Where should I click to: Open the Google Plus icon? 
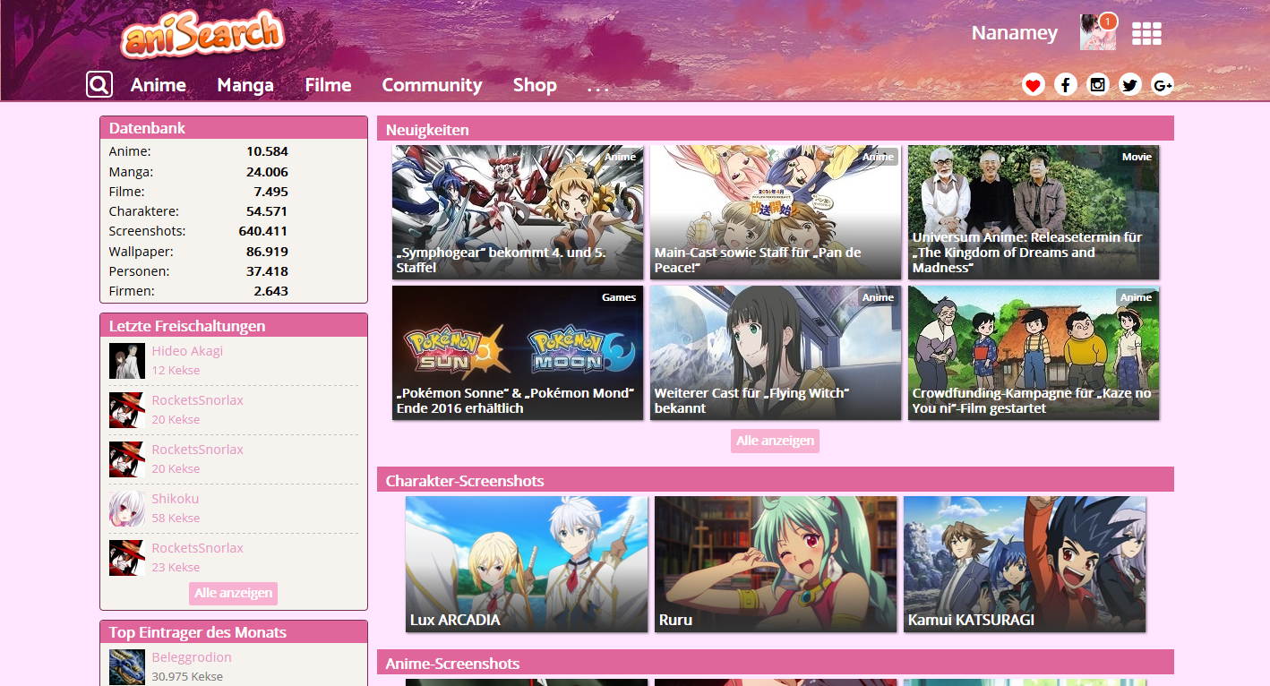point(1163,85)
